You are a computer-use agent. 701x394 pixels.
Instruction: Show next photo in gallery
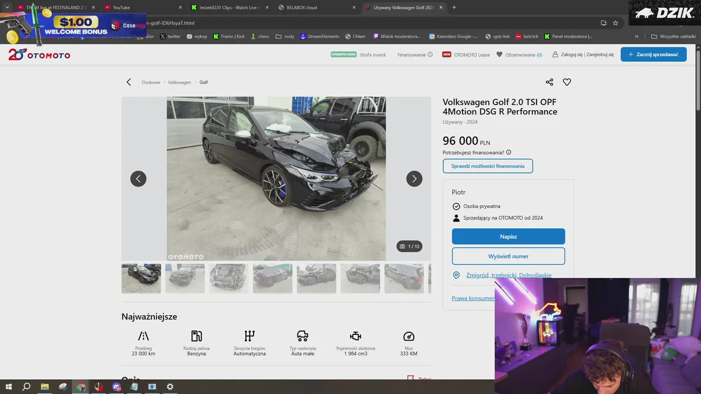pyautogui.click(x=414, y=179)
